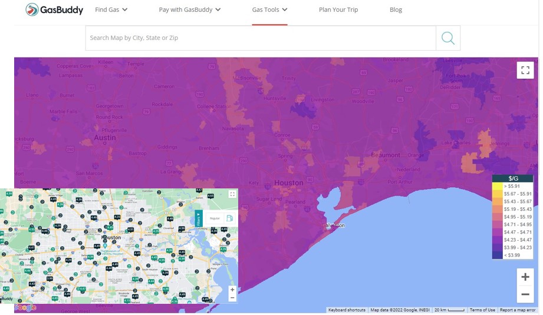Open the Blog page
The width and height of the screenshot is (543, 315).
[396, 9]
